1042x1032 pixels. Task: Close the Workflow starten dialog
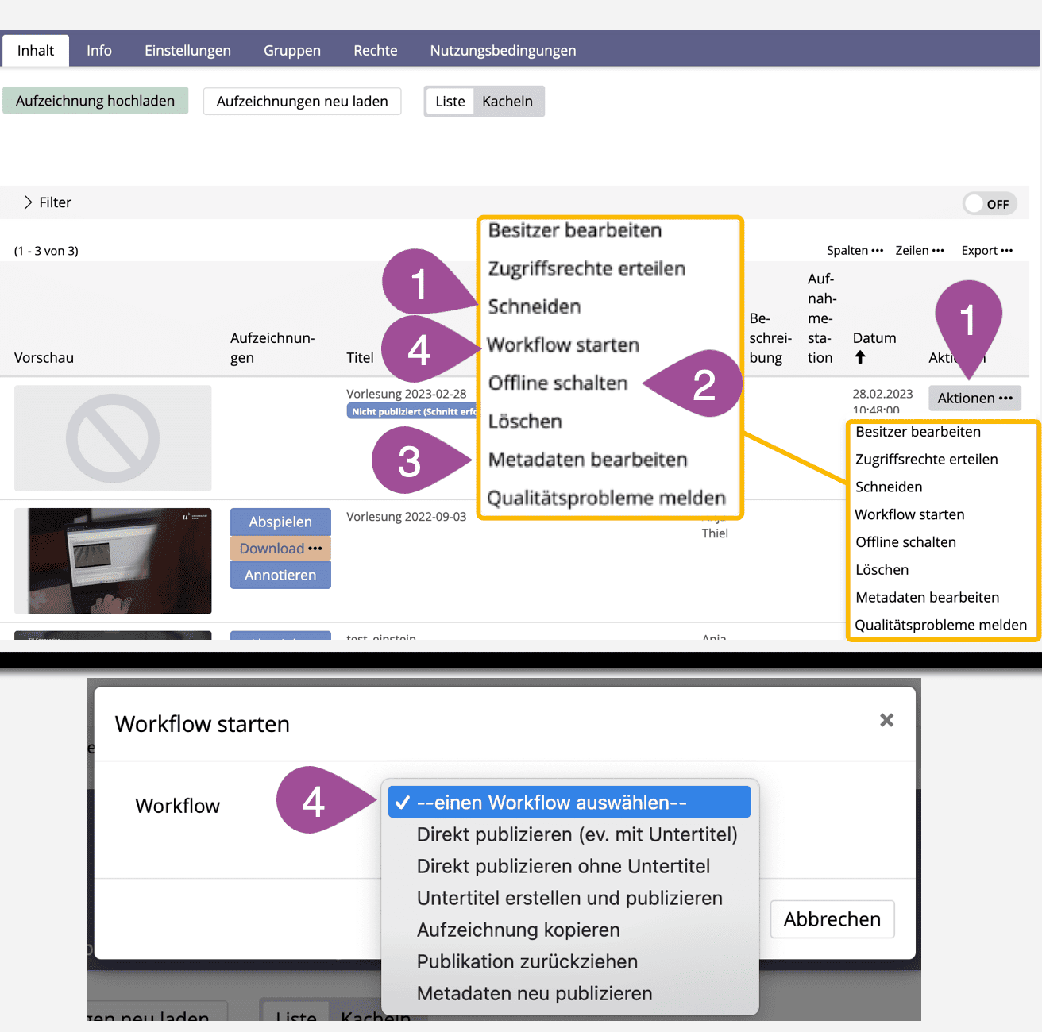pos(886,720)
